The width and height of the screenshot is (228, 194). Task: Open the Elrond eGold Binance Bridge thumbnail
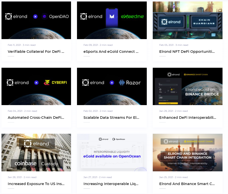(x=188, y=86)
